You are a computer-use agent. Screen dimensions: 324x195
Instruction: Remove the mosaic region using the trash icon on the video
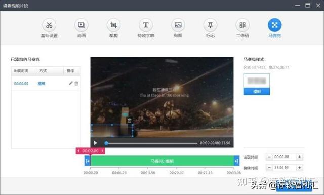[130, 121]
